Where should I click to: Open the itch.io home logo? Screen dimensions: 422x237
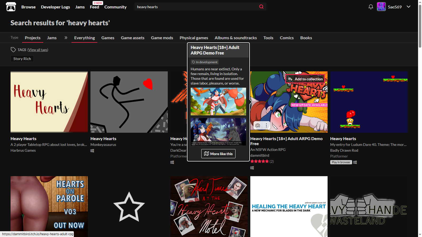tap(11, 7)
